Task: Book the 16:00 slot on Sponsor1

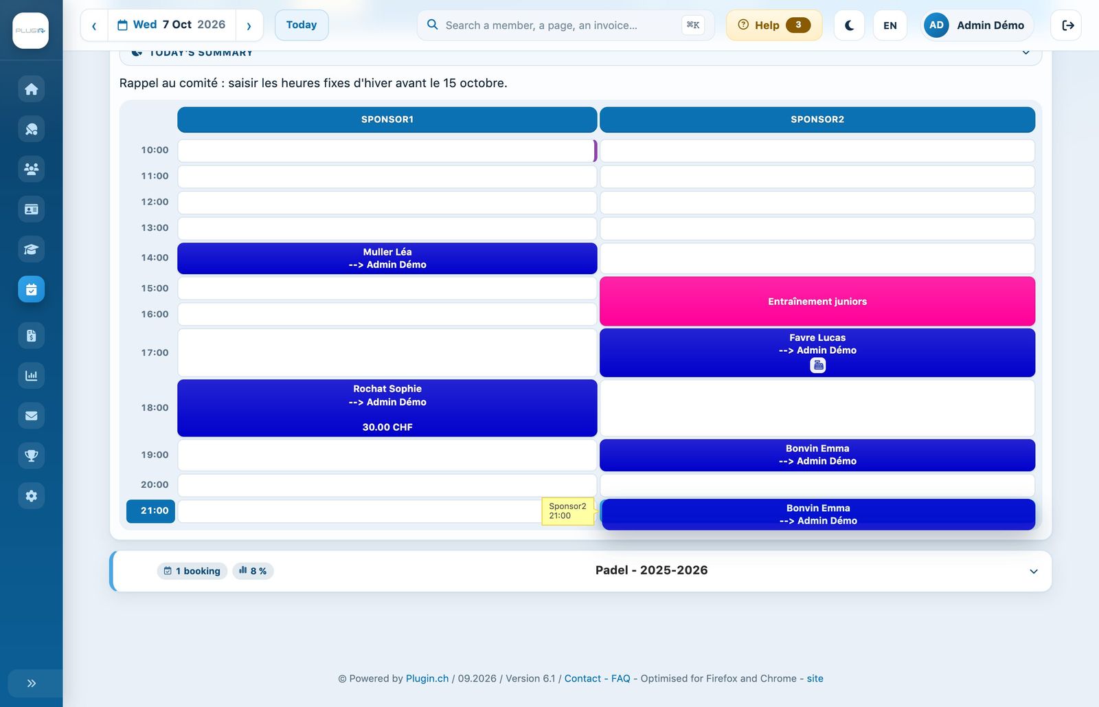Action: pyautogui.click(x=387, y=315)
